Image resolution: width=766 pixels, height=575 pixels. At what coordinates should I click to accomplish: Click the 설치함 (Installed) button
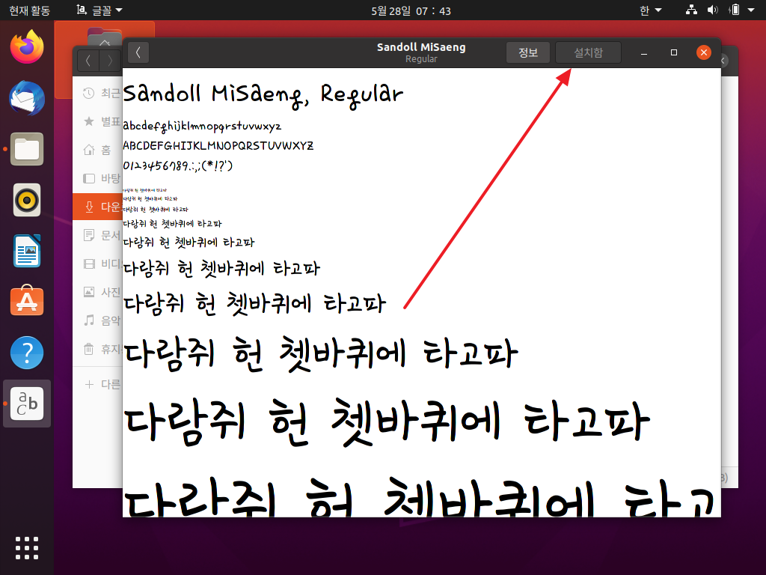point(588,52)
